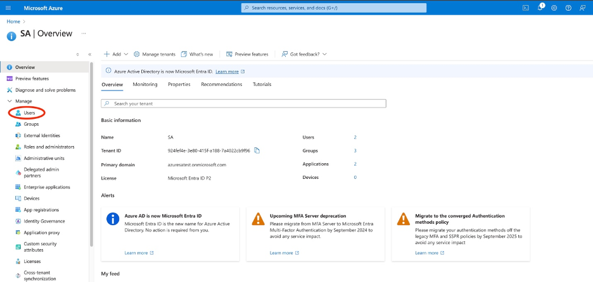This screenshot has width=593, height=282.
Task: Open Learn more under Azure AD alert
Action: tap(139, 253)
